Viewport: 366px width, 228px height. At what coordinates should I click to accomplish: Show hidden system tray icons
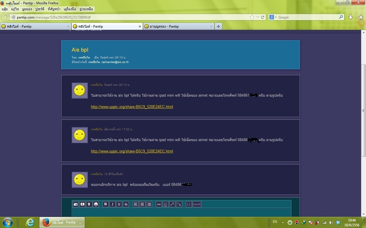pyautogui.click(x=283, y=223)
